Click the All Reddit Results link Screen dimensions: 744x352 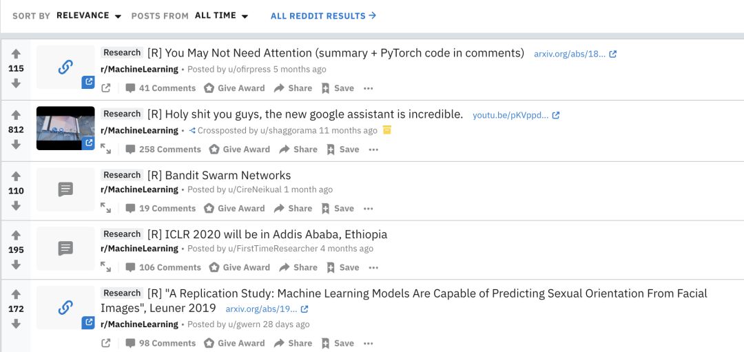click(323, 15)
